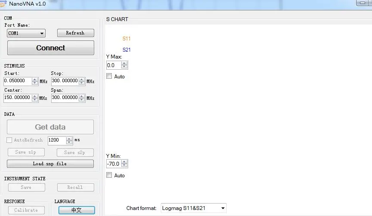
Task: Click the Stop frequency input field
Action: tap(65, 81)
